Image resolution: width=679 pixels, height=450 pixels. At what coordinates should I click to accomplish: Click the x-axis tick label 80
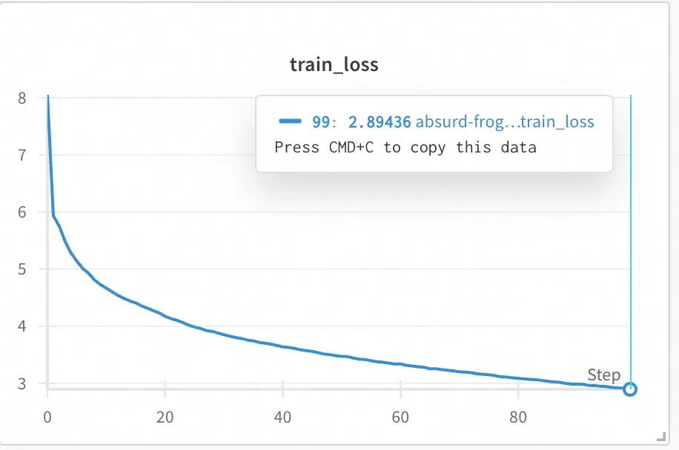coord(518,417)
